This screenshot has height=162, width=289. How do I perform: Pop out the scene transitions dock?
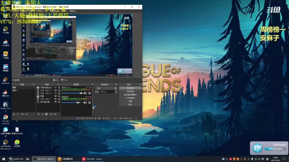click(116, 84)
